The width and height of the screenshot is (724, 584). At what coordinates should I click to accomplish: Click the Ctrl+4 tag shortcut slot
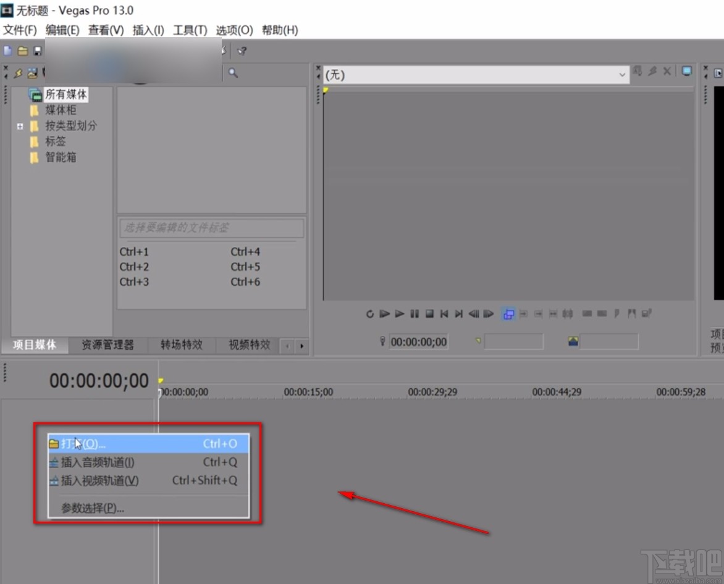245,252
